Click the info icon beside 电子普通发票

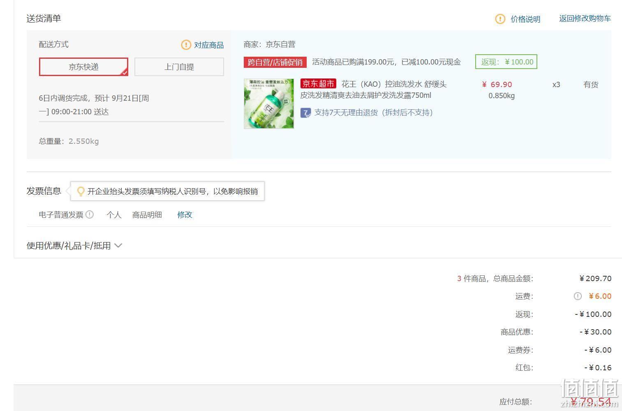(90, 214)
